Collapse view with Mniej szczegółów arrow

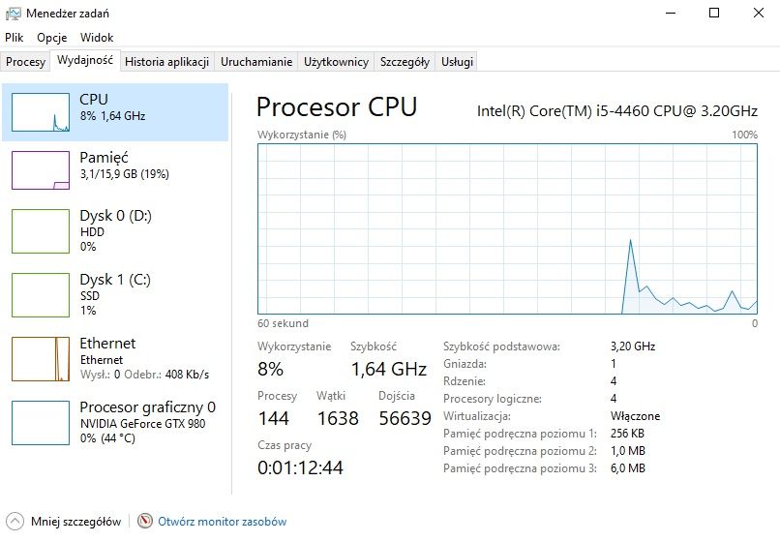[x=15, y=521]
